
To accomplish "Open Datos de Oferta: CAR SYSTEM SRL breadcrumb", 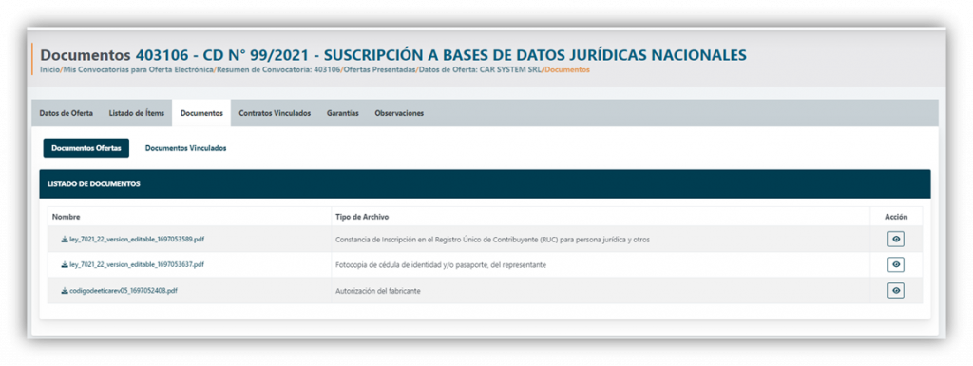I will pyautogui.click(x=480, y=70).
